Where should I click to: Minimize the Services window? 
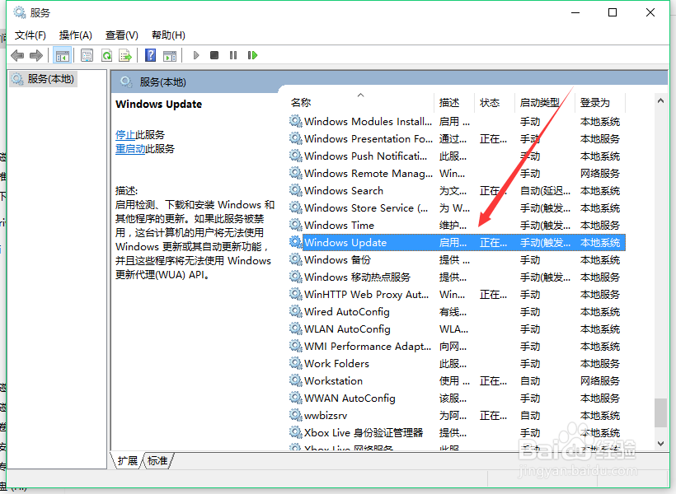575,12
